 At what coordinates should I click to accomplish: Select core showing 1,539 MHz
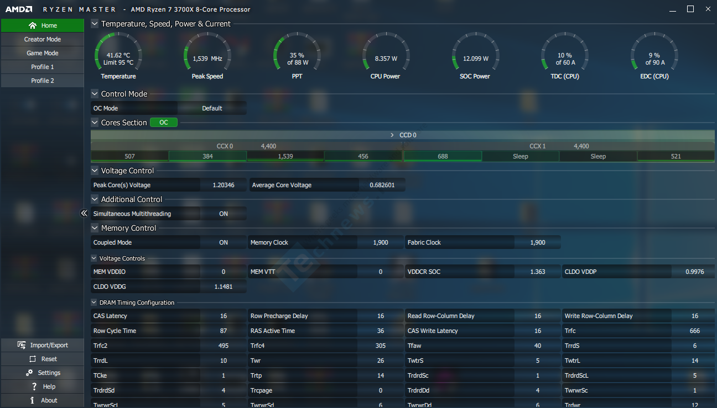pyautogui.click(x=285, y=156)
